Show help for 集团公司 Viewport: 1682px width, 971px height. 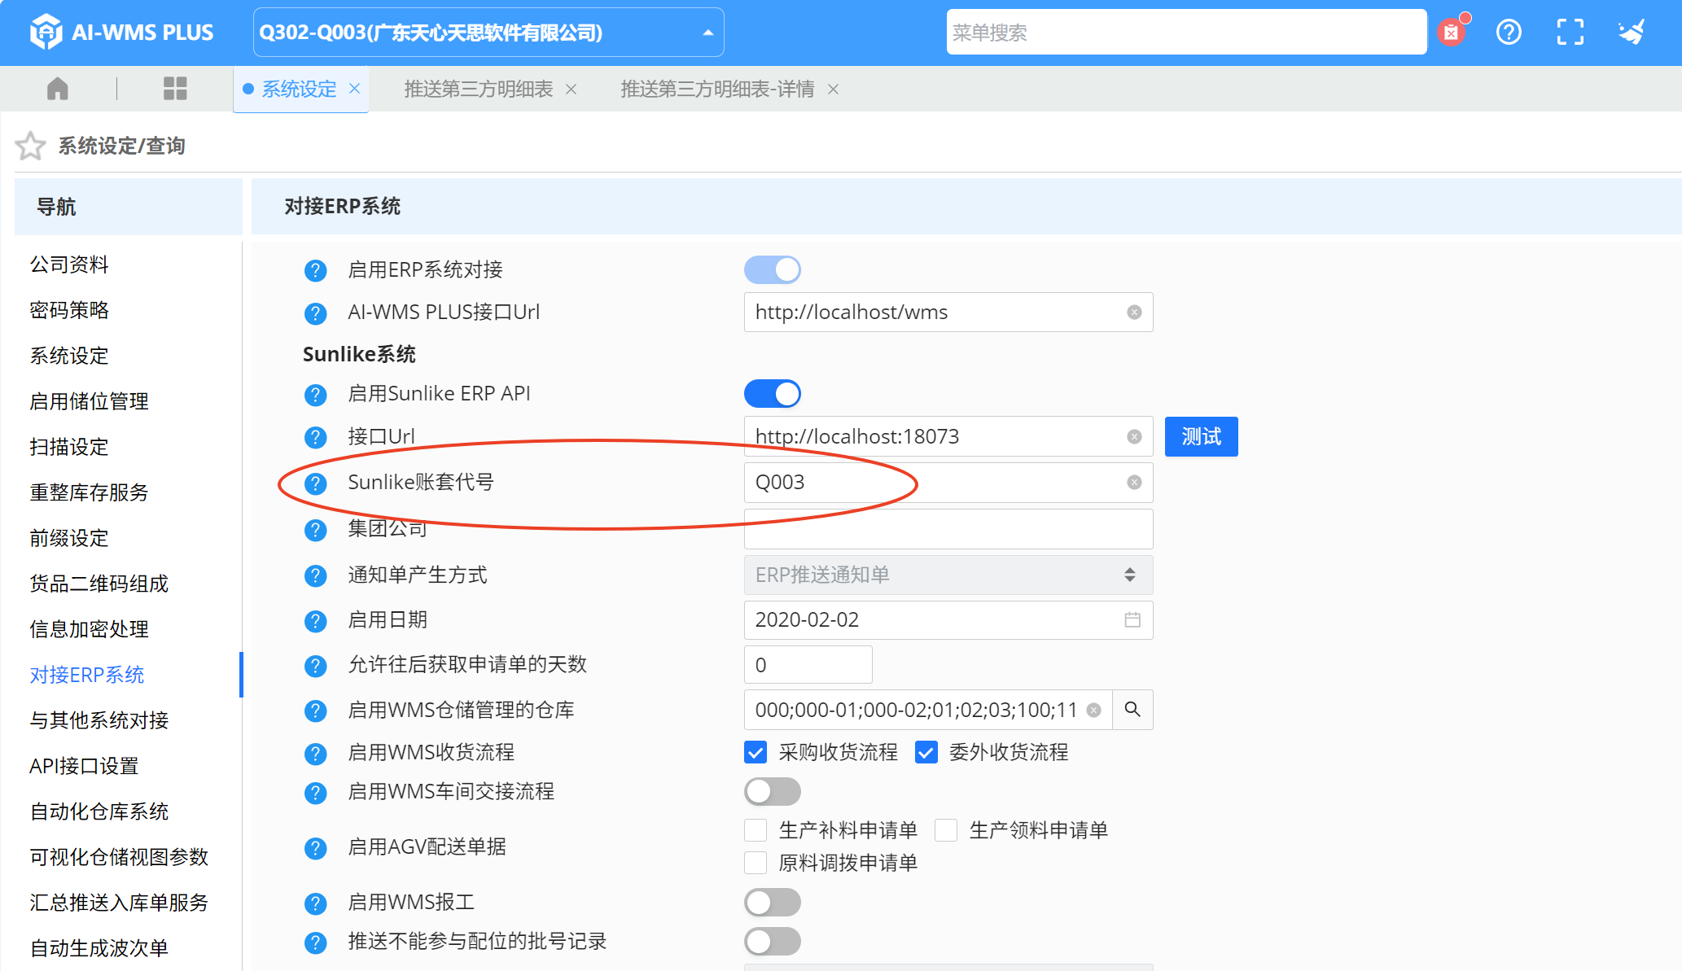(315, 530)
